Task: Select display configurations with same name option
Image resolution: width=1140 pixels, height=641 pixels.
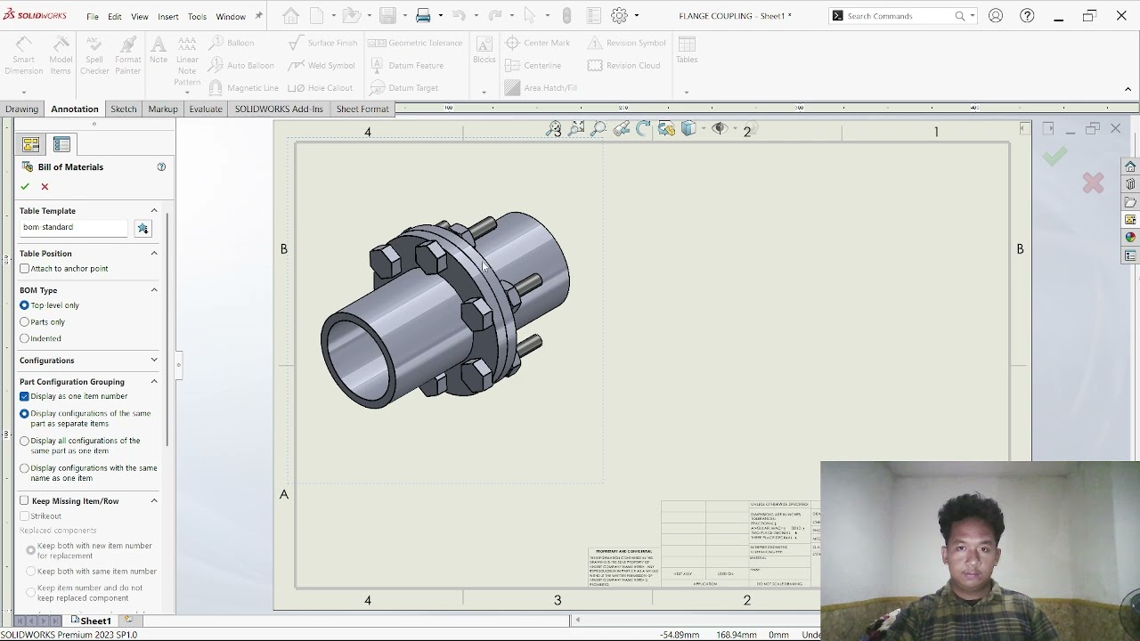Action: coord(25,468)
